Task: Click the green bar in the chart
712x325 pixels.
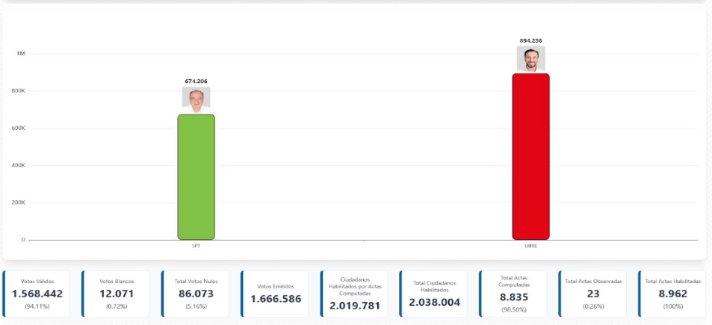Action: (196, 176)
